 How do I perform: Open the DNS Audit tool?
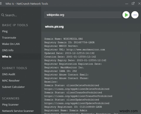pyautogui.click(x=9, y=74)
